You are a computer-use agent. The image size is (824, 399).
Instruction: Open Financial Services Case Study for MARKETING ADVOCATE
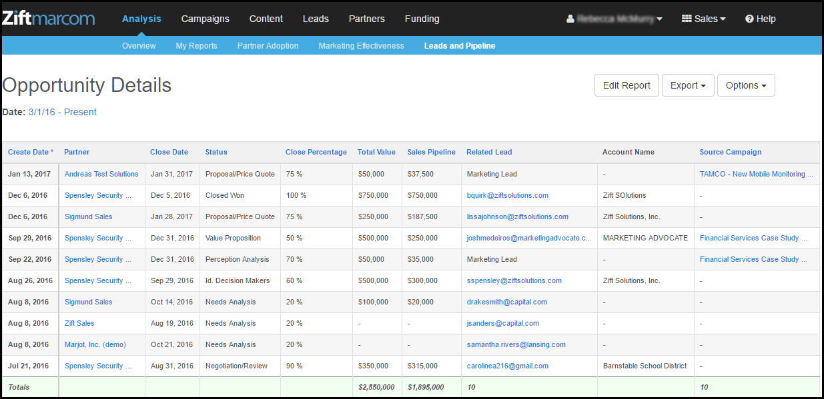coord(754,238)
